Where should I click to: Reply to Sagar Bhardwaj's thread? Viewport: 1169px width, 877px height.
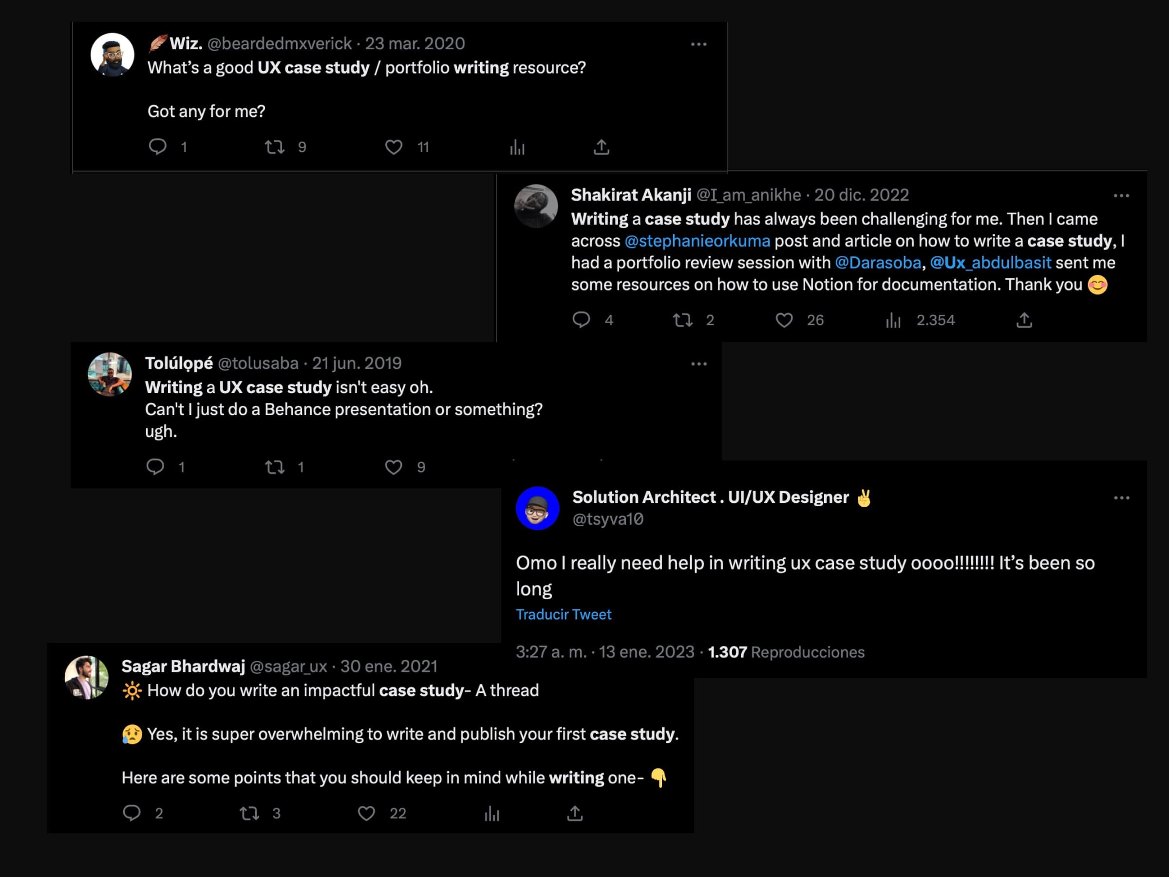pyautogui.click(x=132, y=813)
